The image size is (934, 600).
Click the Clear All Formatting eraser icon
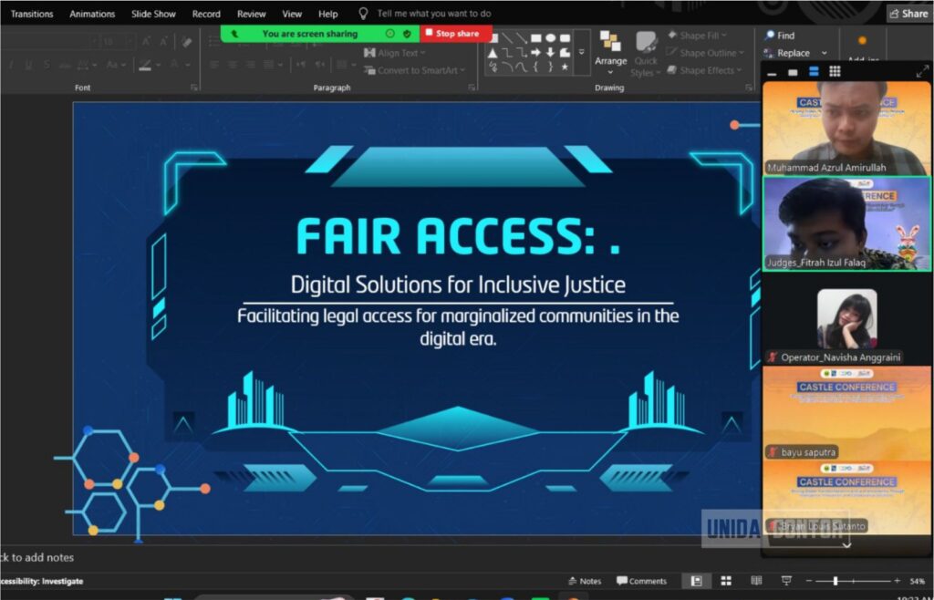(187, 42)
